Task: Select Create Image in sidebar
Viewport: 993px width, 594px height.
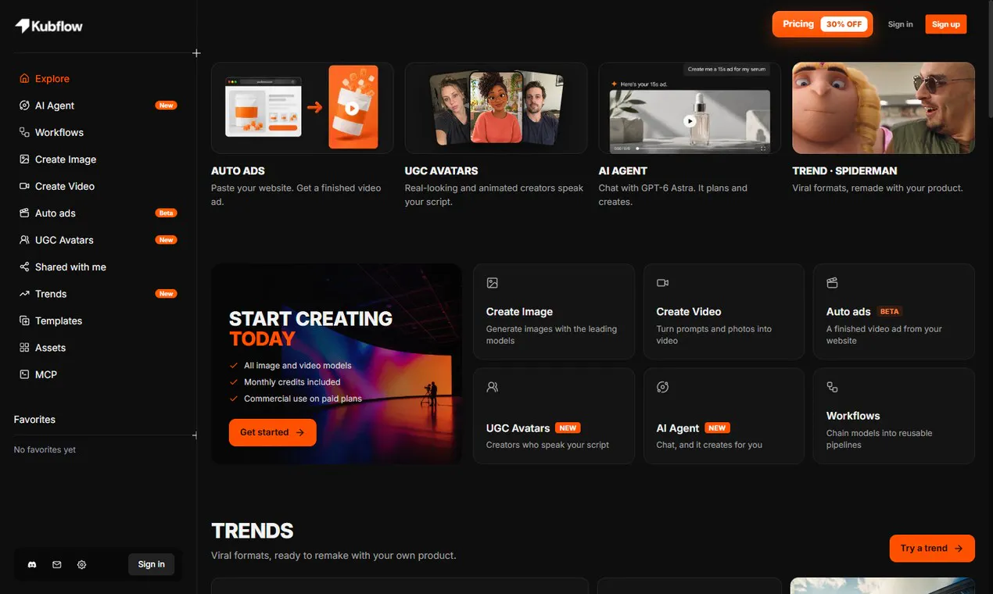Action: click(99, 159)
